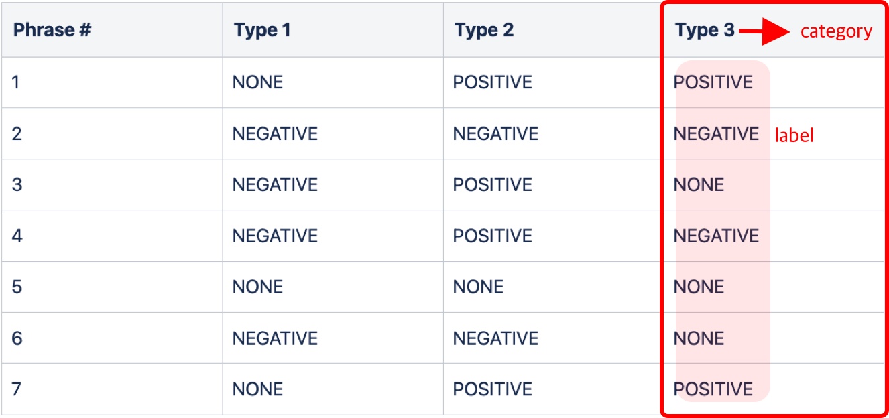Viewport: 889px width, 418px height.
Task: Click the 'Type 1' column header
Action: (262, 30)
